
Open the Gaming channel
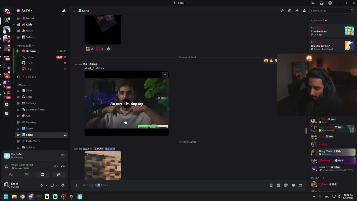[x=41, y=122]
